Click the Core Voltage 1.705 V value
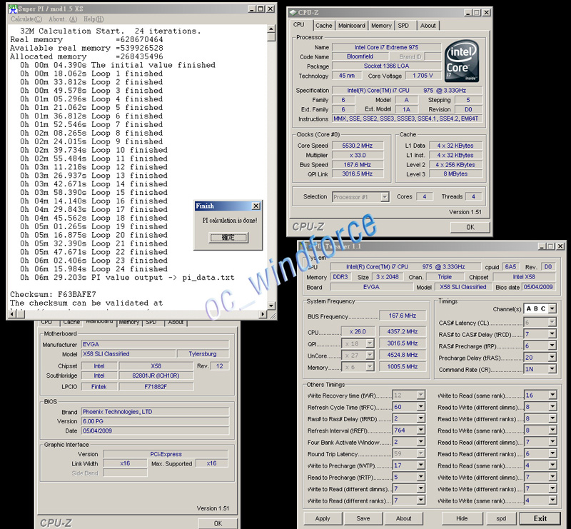Image resolution: width=571 pixels, height=529 pixels. tap(423, 76)
